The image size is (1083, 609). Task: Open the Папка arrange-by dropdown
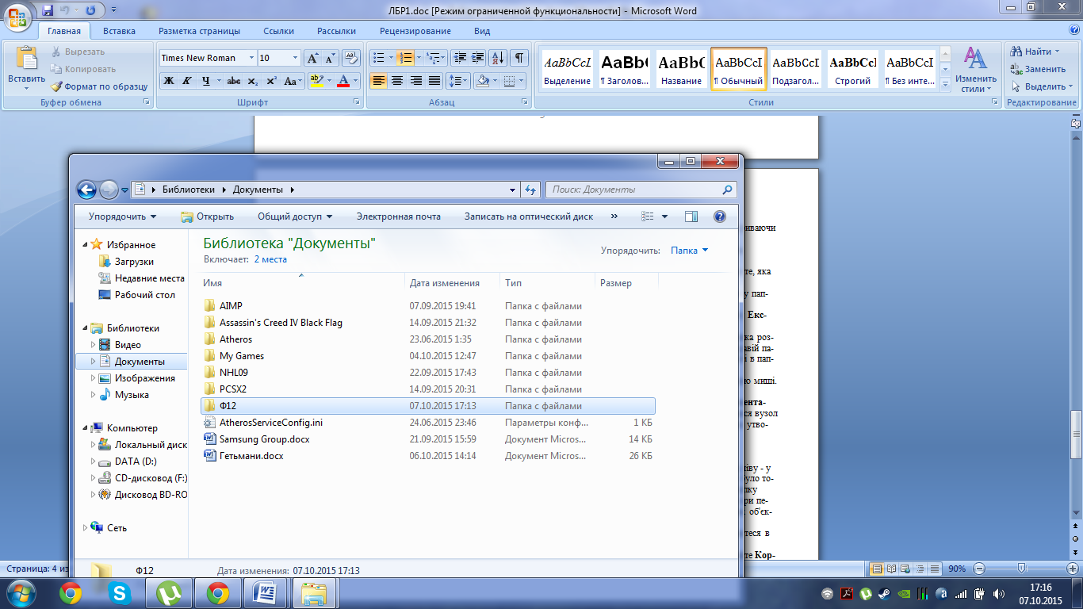pos(690,251)
